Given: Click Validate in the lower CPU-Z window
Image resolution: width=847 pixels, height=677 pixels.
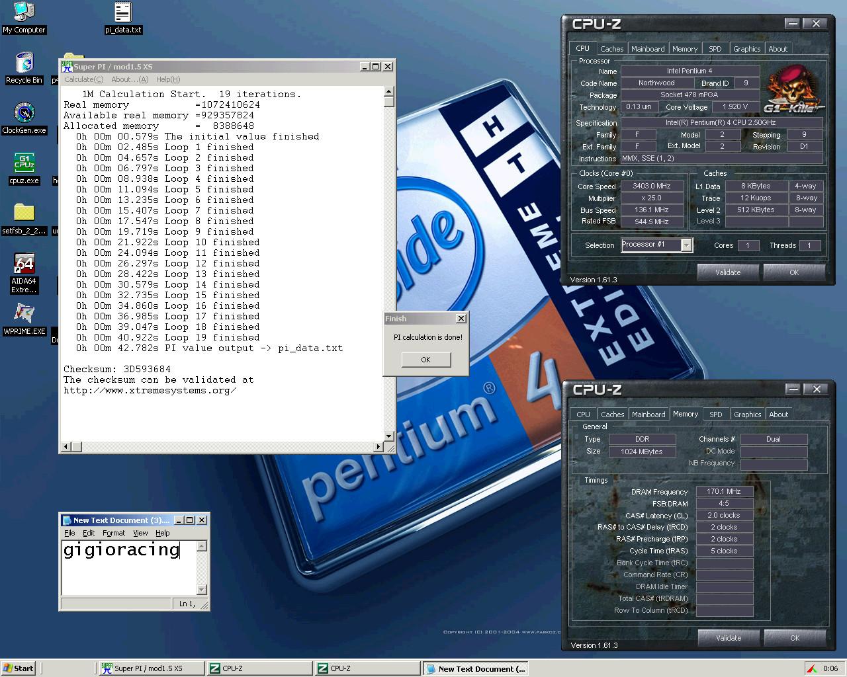Looking at the screenshot, I should coord(729,638).
